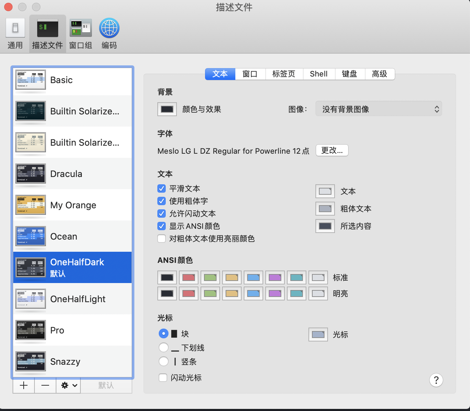This screenshot has height=411, width=470.
Task: Open the 明亮 bright red color well
Action: click(189, 293)
